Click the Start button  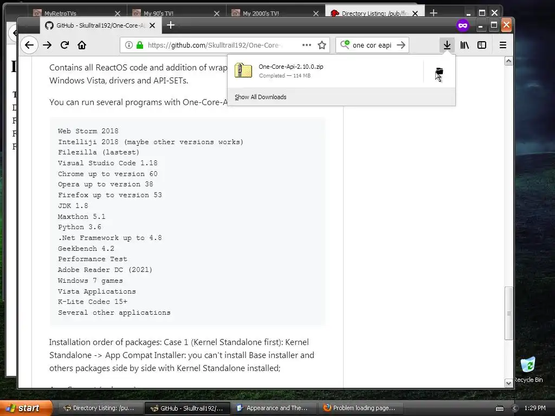[25, 408]
